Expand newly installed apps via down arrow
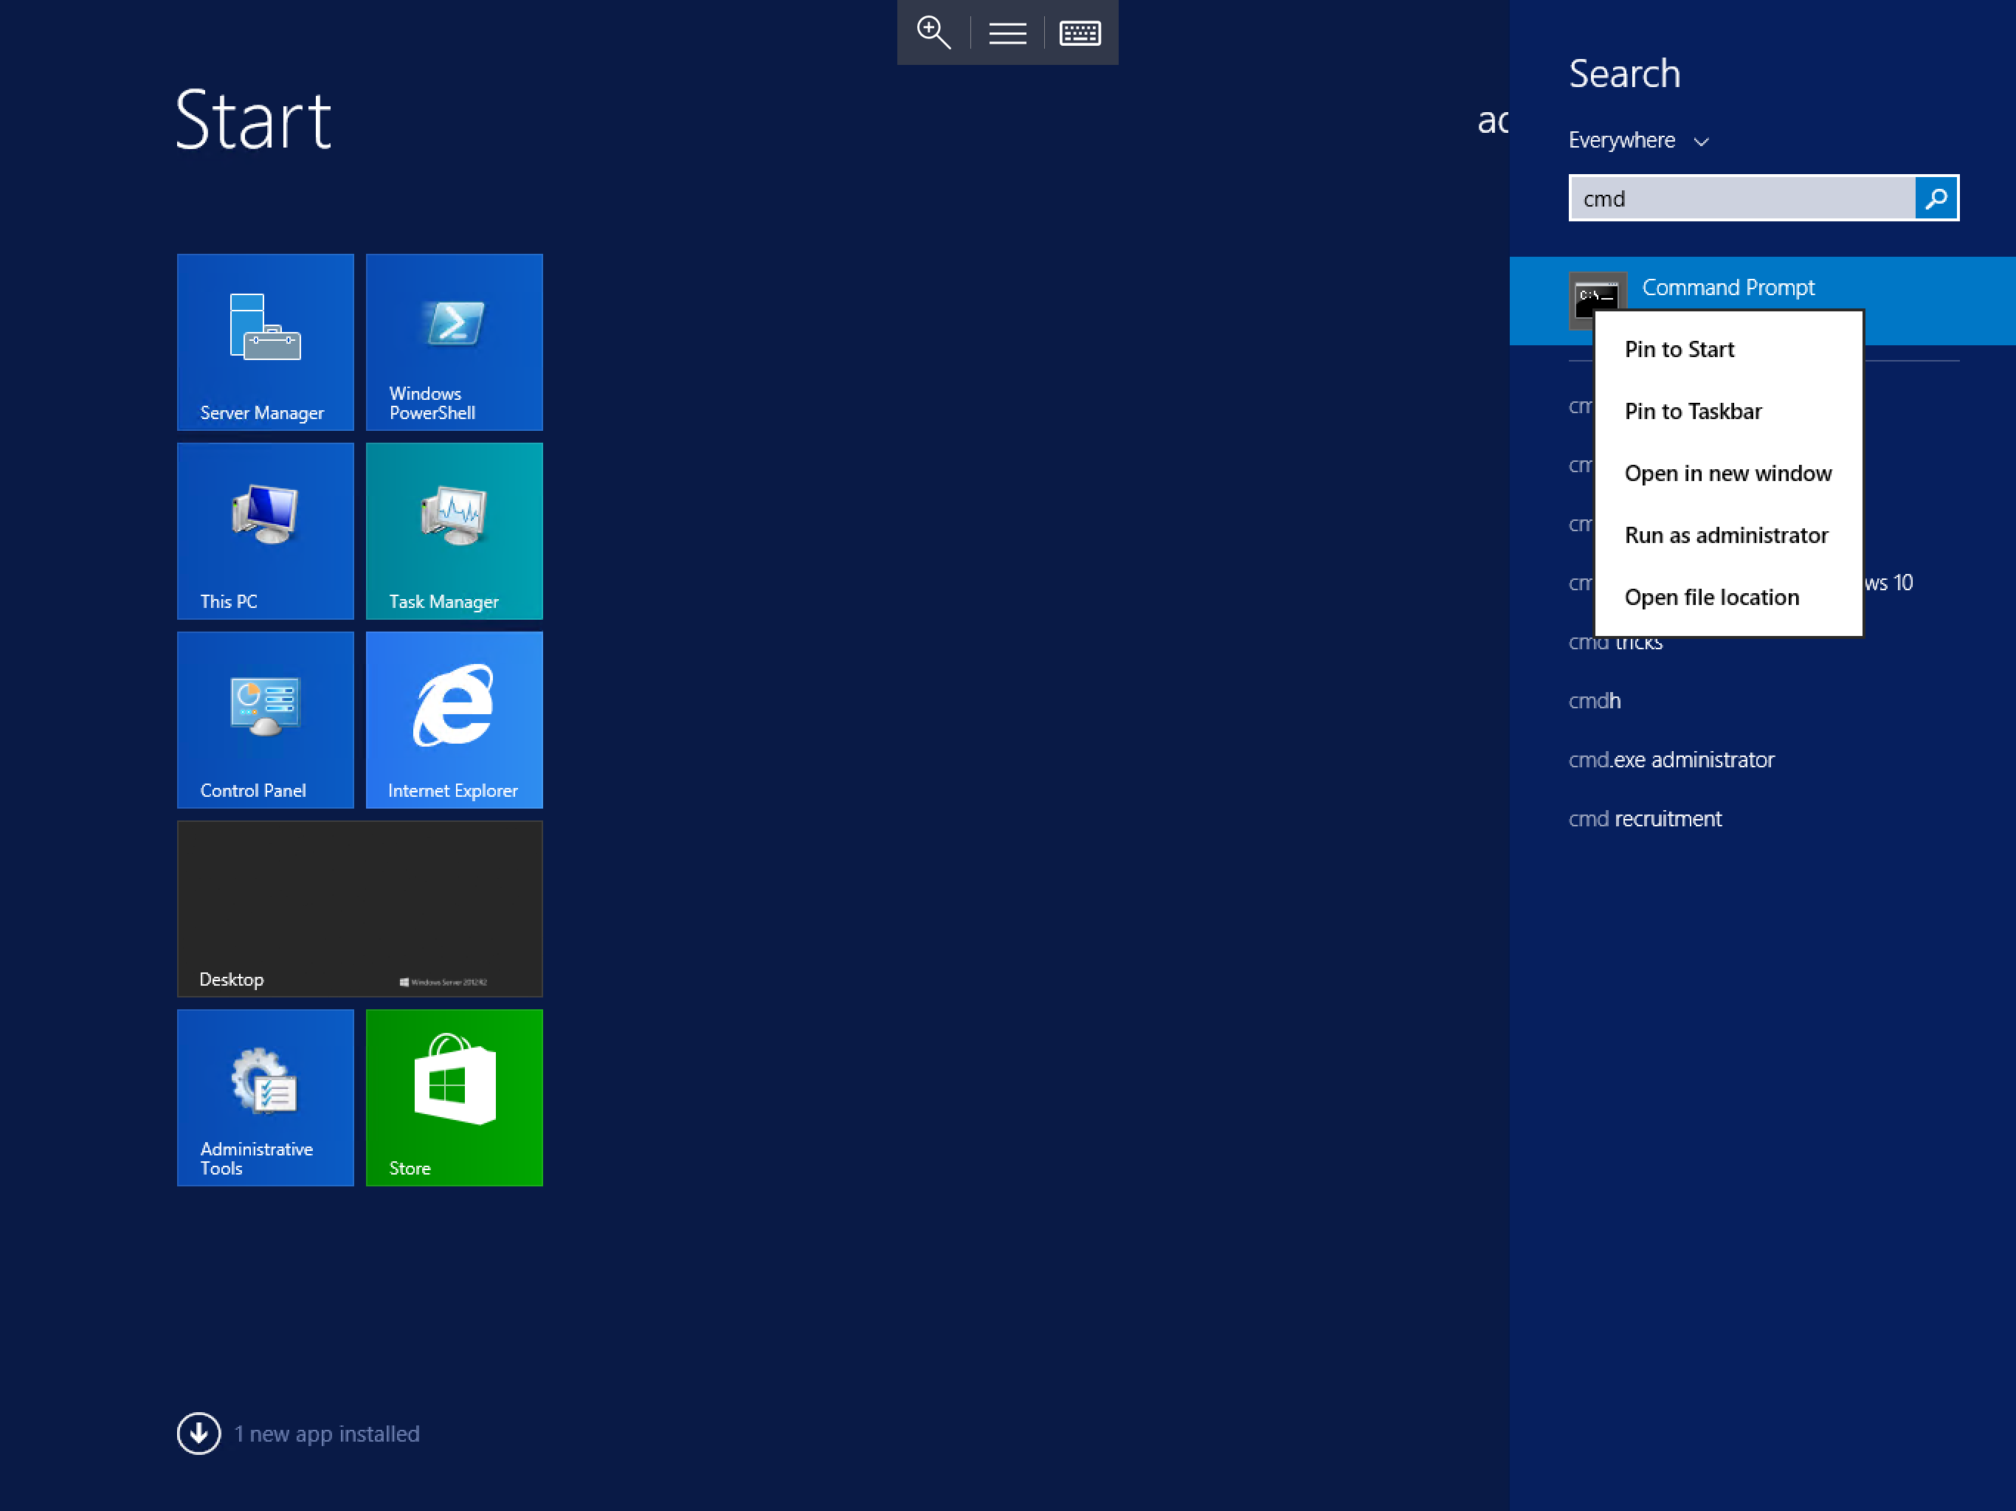 pos(198,1433)
